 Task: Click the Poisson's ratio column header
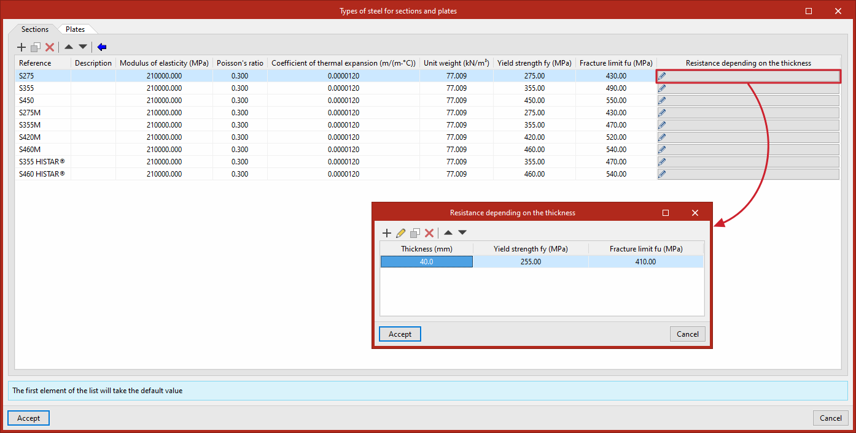[x=240, y=63]
